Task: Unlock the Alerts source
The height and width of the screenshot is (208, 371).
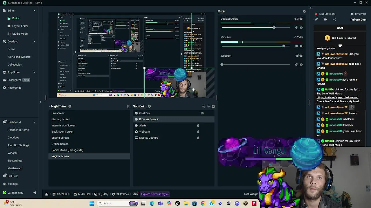Action: [x=198, y=125]
